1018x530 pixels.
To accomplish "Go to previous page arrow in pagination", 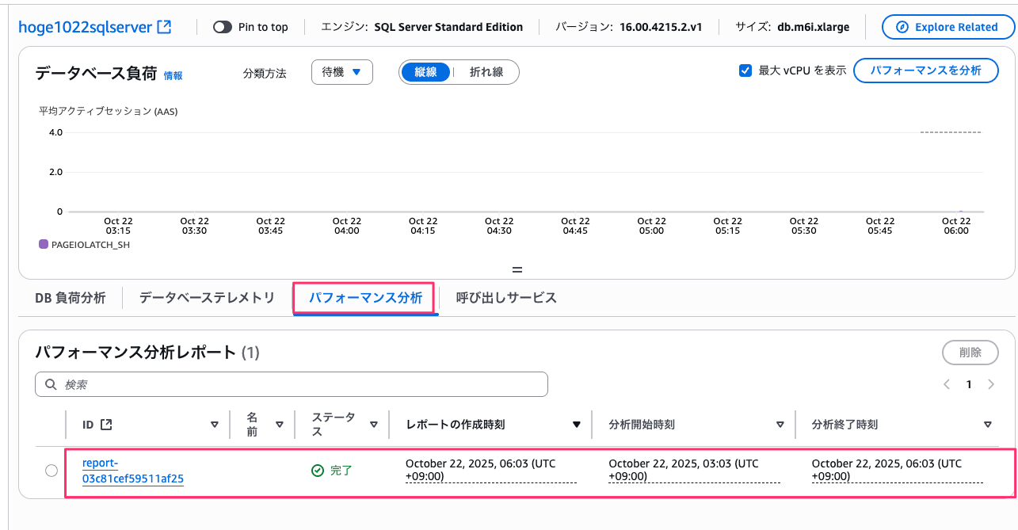I will tap(946, 384).
